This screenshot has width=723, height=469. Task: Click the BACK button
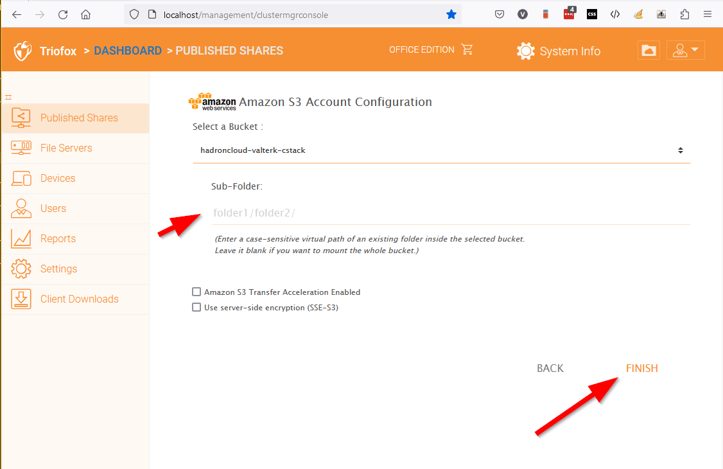point(550,369)
